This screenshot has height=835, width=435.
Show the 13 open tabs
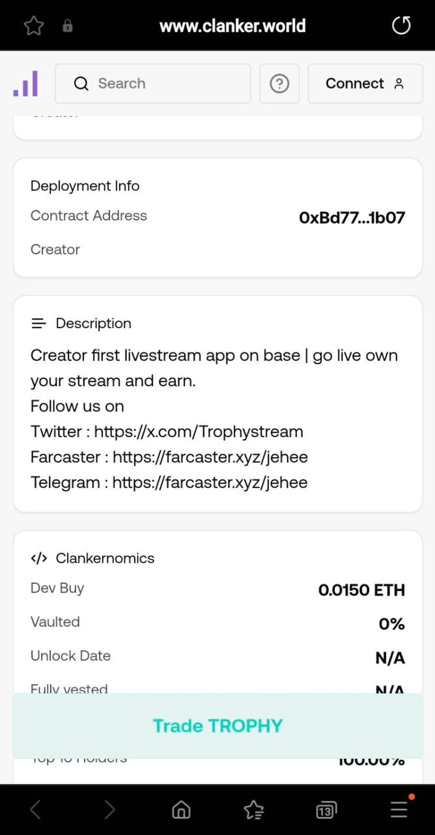(326, 810)
